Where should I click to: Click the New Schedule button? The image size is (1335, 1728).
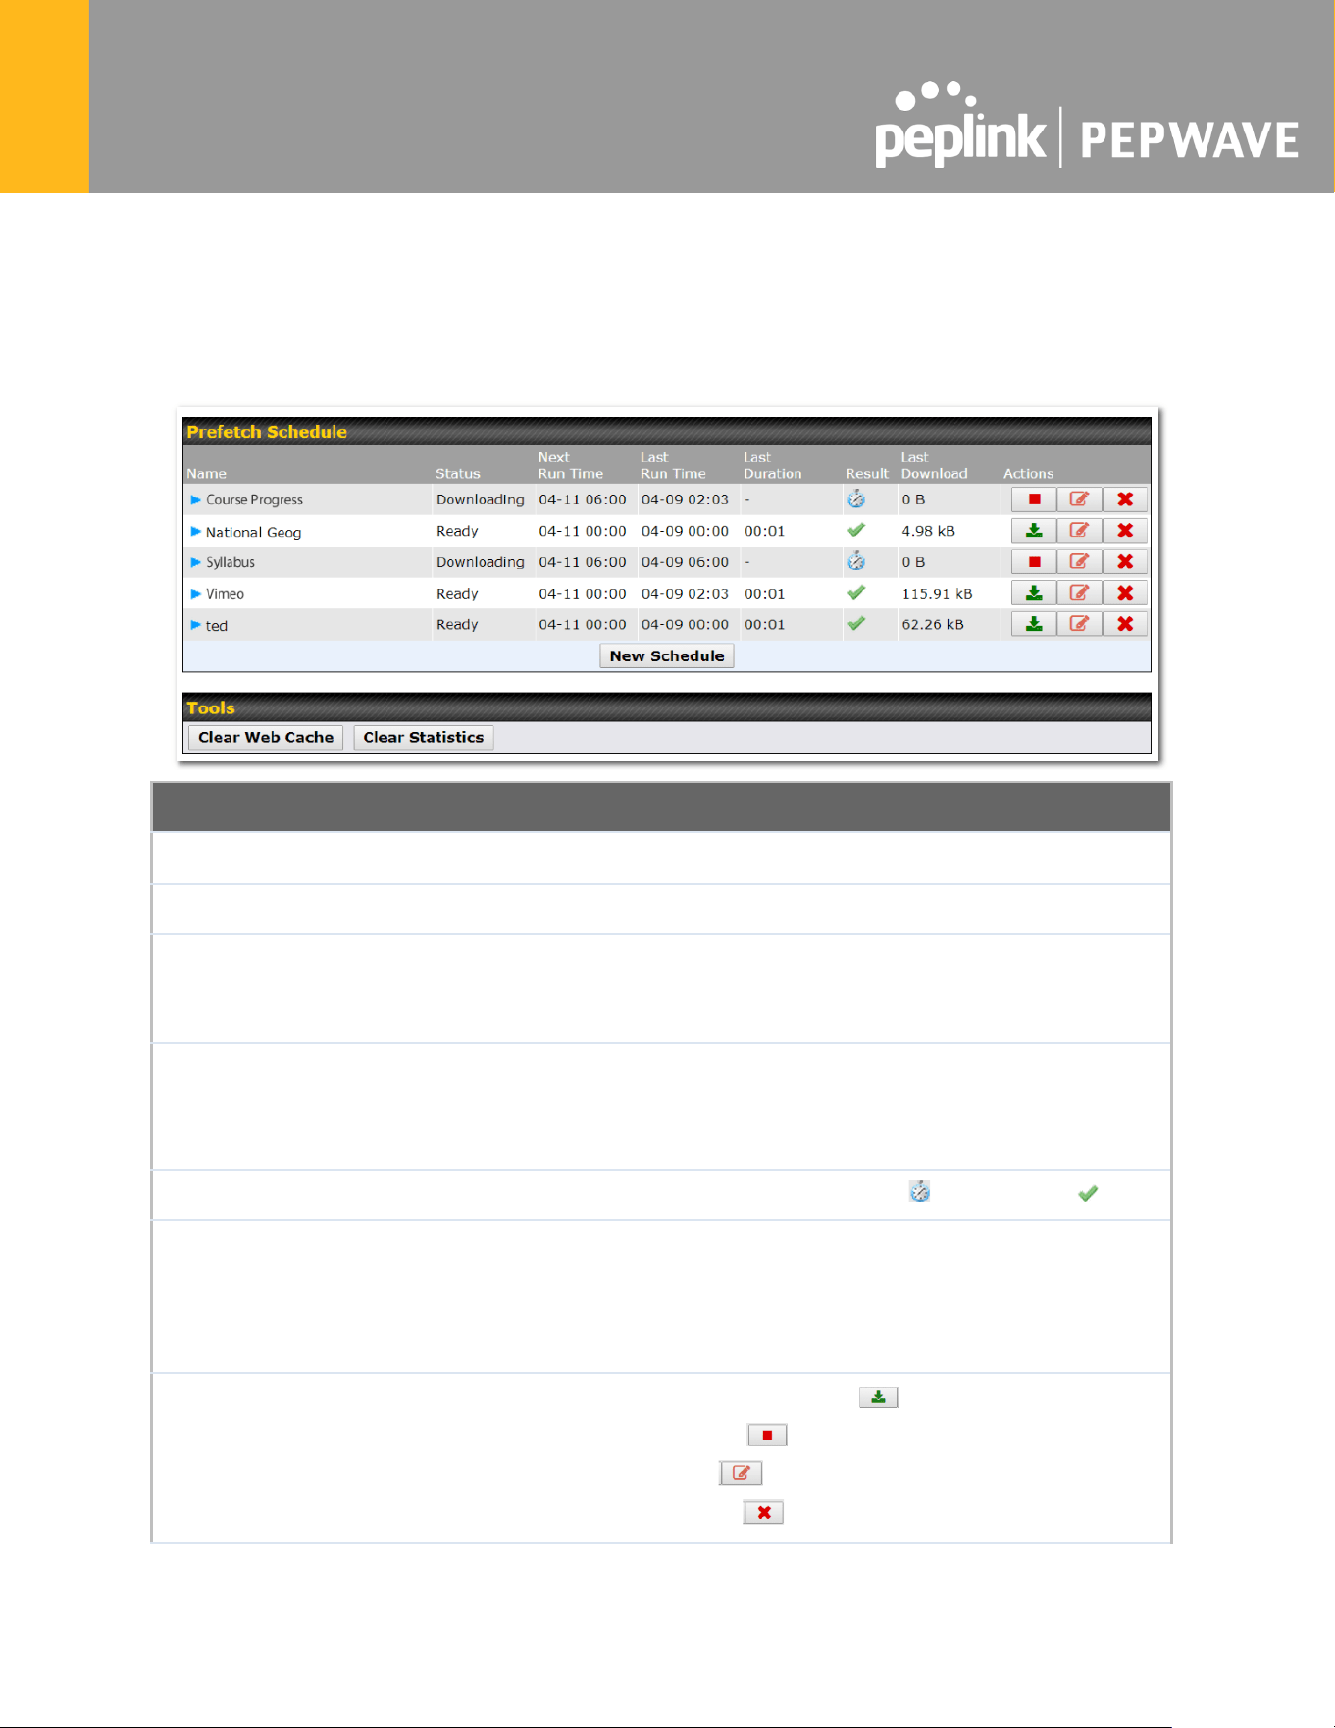pyautogui.click(x=667, y=656)
